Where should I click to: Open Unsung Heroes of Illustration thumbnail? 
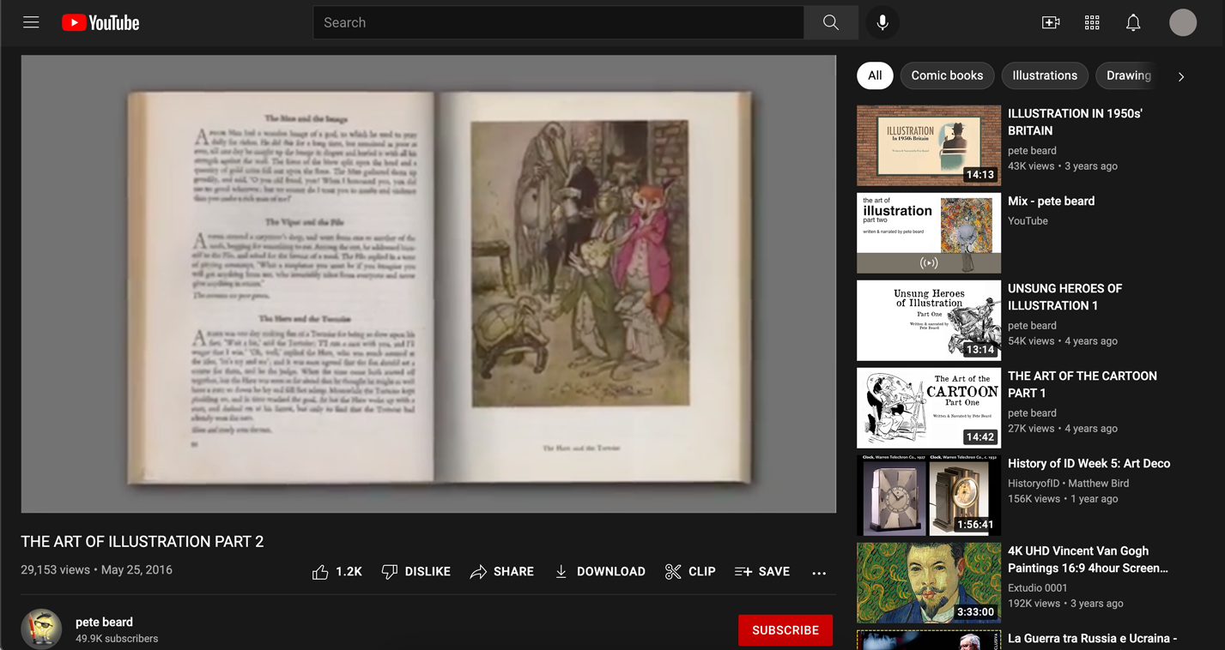(929, 321)
